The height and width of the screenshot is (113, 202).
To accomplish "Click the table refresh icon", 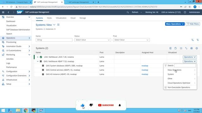I will tap(175, 48).
